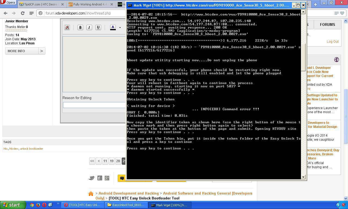Click the red security shield tray icon
This screenshot has height=209, width=348.
[x=344, y=205]
